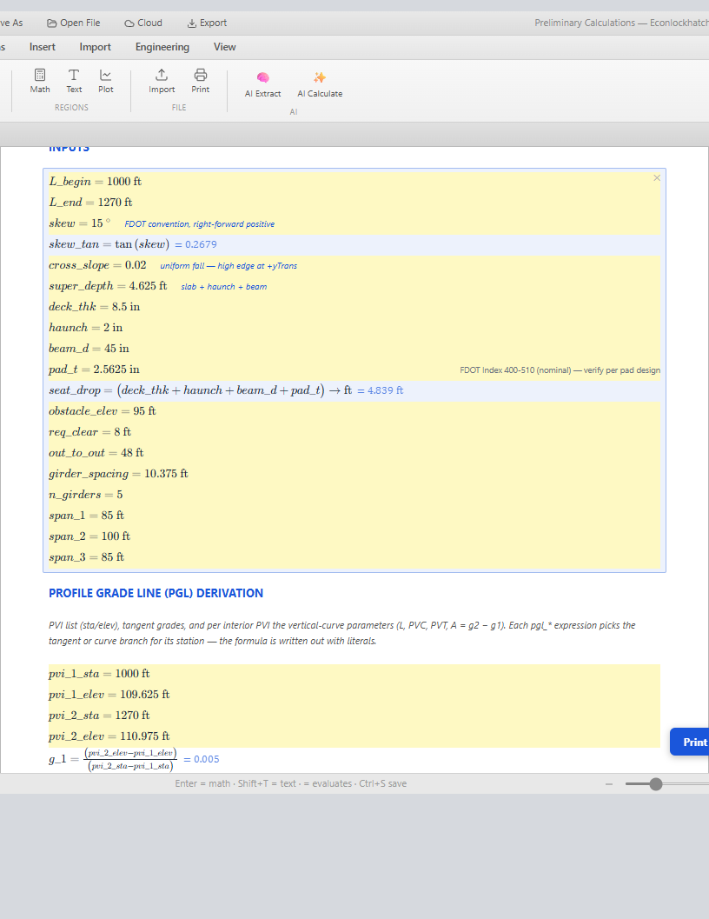The height and width of the screenshot is (919, 709).
Task: Click span_1 = 85 ft line
Action: click(x=354, y=516)
